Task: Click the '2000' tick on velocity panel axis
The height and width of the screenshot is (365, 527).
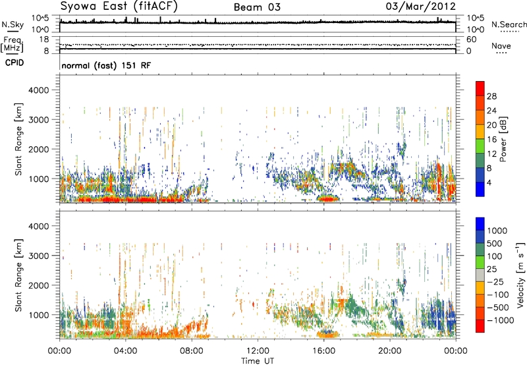Action: point(39,285)
